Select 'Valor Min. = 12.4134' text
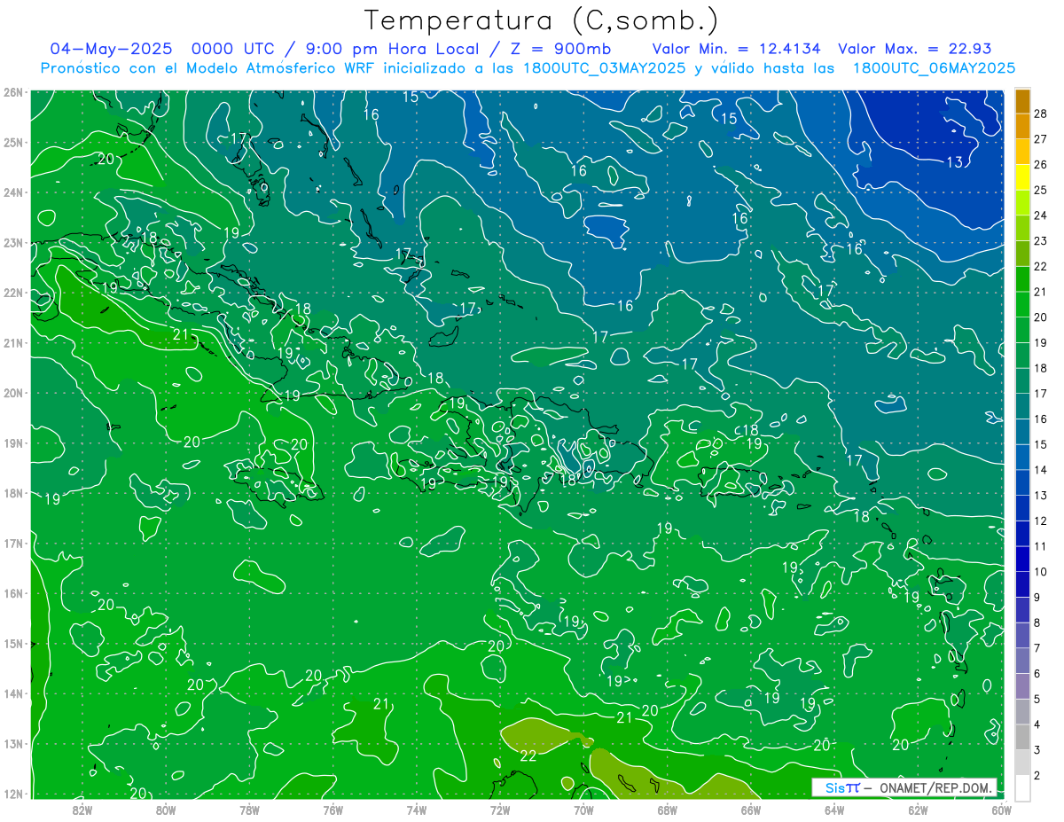 737,49
